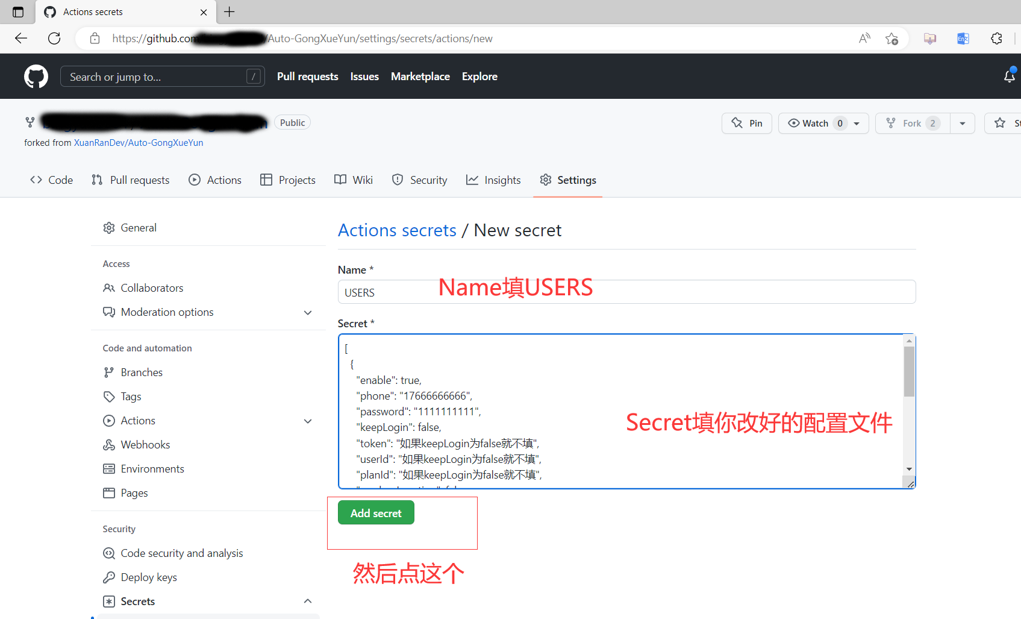Click the Public visibility badge

click(292, 122)
